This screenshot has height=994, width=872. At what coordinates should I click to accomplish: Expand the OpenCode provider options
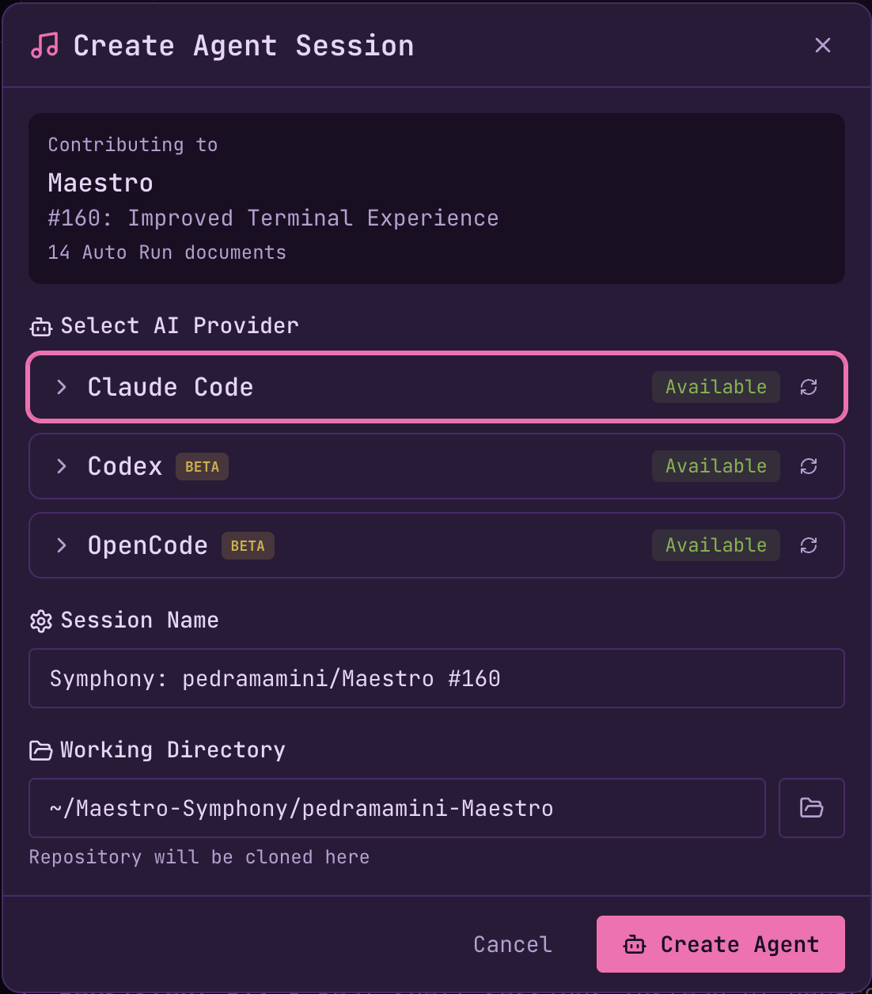pyautogui.click(x=62, y=545)
